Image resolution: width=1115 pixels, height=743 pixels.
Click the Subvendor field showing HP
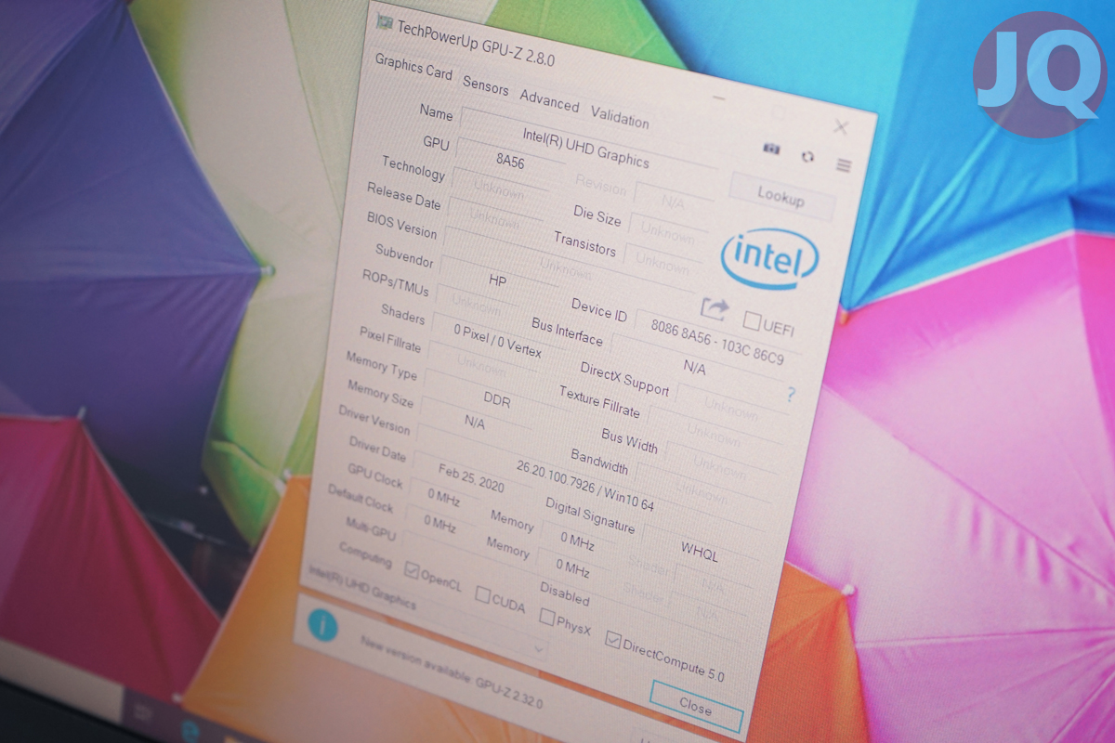[x=497, y=280]
